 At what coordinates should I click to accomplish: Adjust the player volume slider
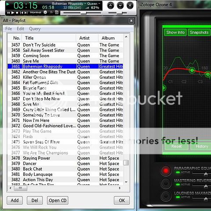pos(118,13)
